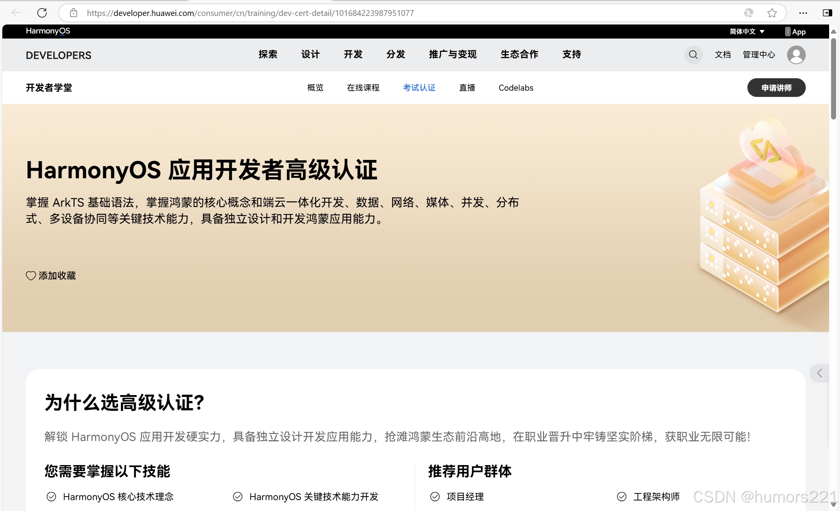Open the search magnifier icon
840x511 pixels.
[x=693, y=54]
